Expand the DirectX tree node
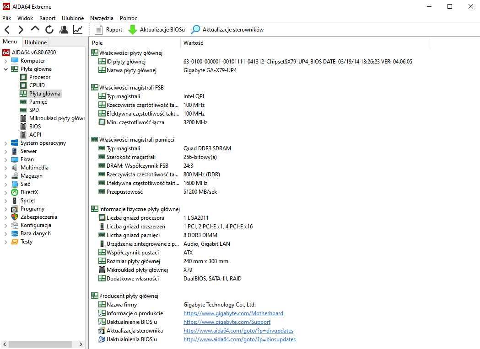Screen dimensions: 480x349 click(5, 192)
